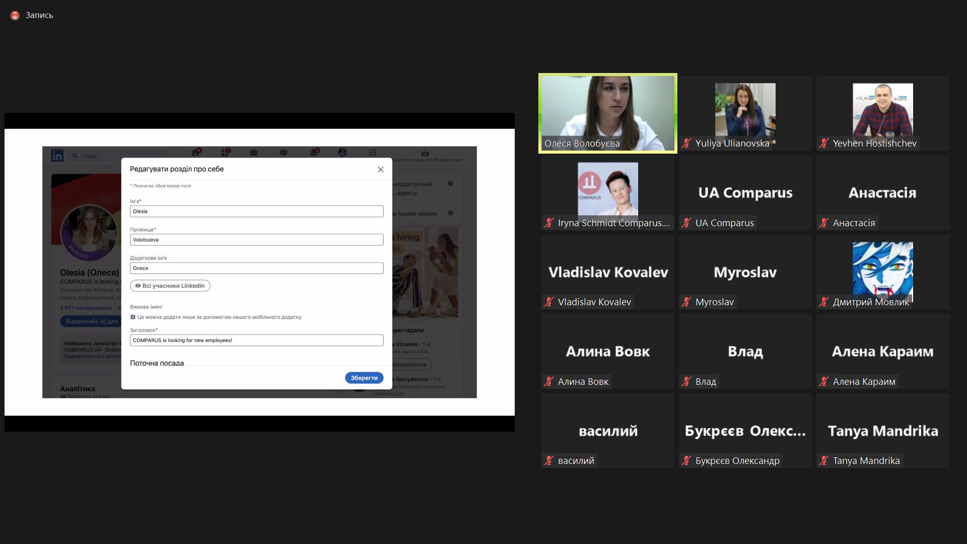Click the Додаткове ім'я field containing Олеся
The width and height of the screenshot is (967, 544).
[257, 268]
